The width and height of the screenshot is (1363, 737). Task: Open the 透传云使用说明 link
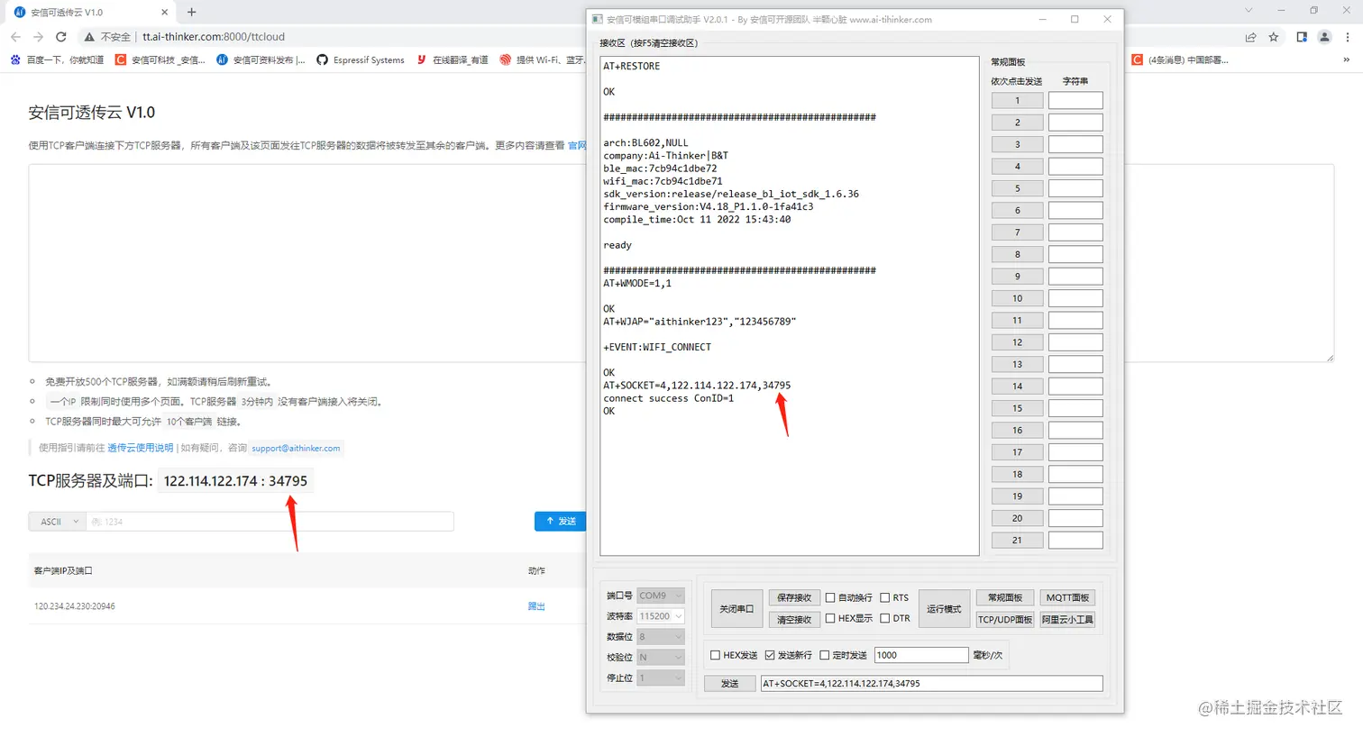pyautogui.click(x=140, y=448)
